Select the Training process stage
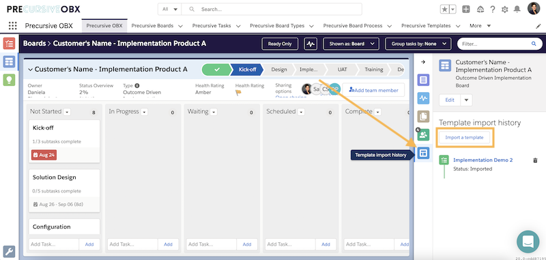The width and height of the screenshot is (546, 260). tap(374, 70)
